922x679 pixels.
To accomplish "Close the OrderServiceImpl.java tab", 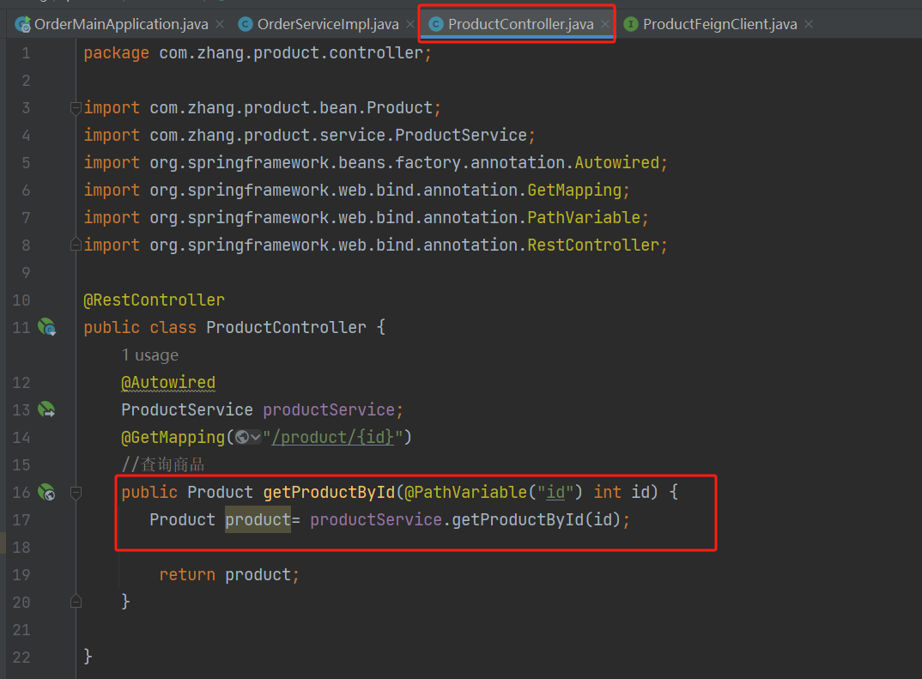I will click(409, 24).
